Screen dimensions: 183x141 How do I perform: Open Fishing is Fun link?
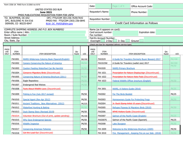[38, 94]
